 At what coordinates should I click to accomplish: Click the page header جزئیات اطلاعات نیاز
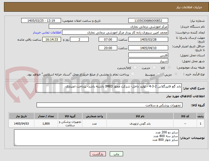pyautogui.click(x=189, y=7)
